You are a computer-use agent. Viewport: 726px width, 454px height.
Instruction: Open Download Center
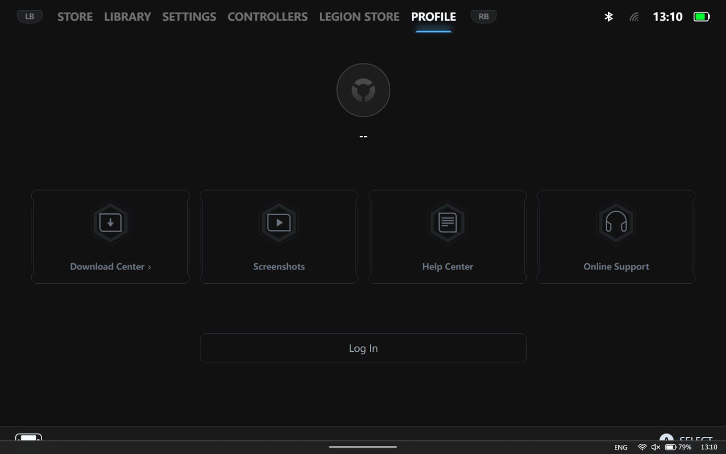(x=111, y=237)
